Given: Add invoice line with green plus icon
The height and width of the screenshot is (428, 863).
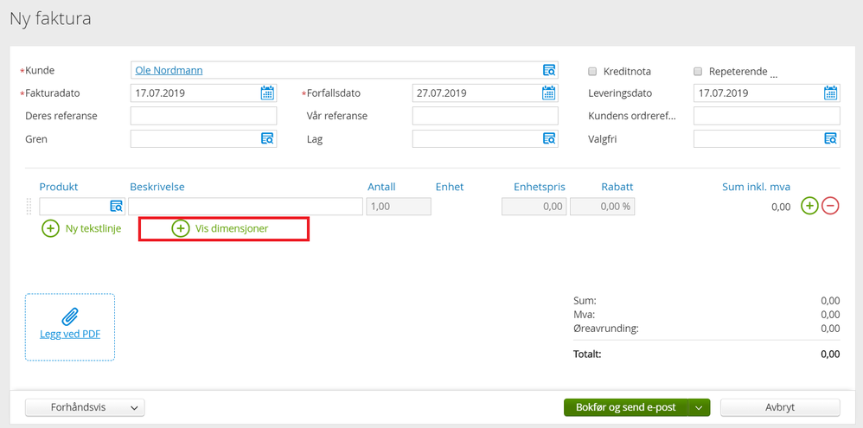Looking at the screenshot, I should click(x=809, y=207).
